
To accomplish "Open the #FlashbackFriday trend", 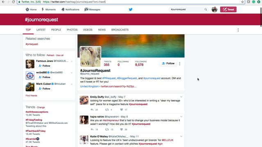I will click(x=36, y=131).
